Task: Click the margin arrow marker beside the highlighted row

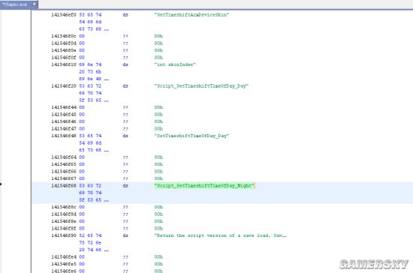Action: tap(1, 184)
